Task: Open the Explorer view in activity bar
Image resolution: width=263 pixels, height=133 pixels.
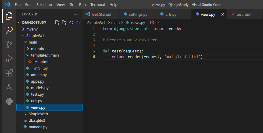Action: pyautogui.click(x=9, y=16)
